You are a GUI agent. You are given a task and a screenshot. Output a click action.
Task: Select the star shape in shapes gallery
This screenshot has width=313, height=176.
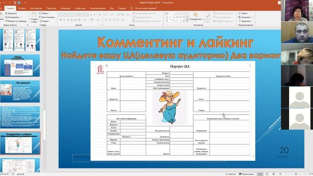(x=183, y=21)
